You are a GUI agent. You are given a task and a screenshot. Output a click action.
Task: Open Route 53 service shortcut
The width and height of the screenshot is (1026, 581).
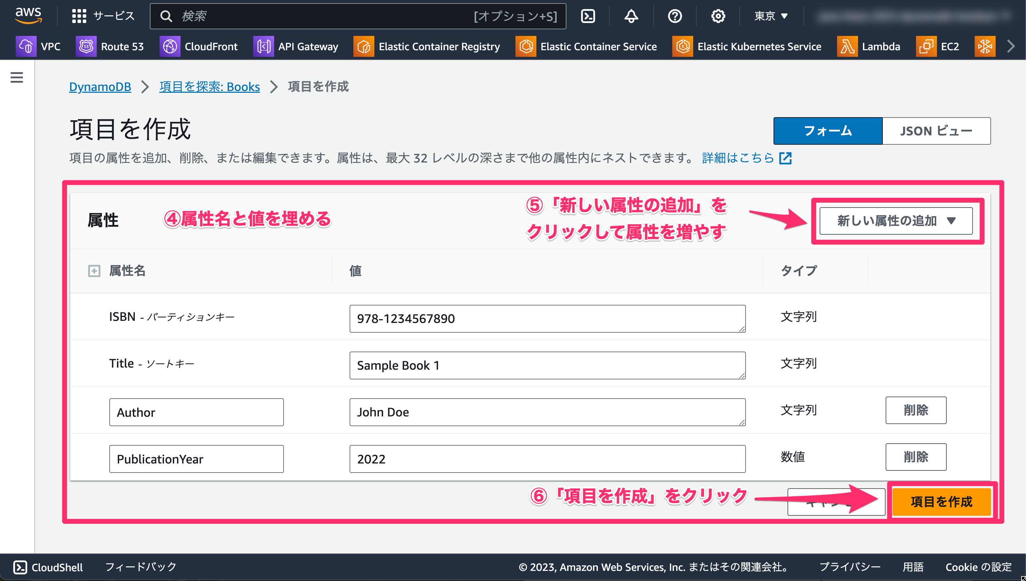pyautogui.click(x=110, y=46)
